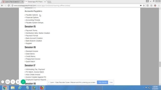
Task: Click the scrollbar down arrow
Action: (x=160, y=84)
